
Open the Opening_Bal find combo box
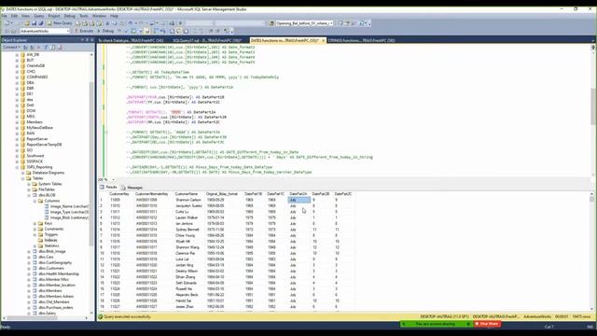[x=304, y=23]
